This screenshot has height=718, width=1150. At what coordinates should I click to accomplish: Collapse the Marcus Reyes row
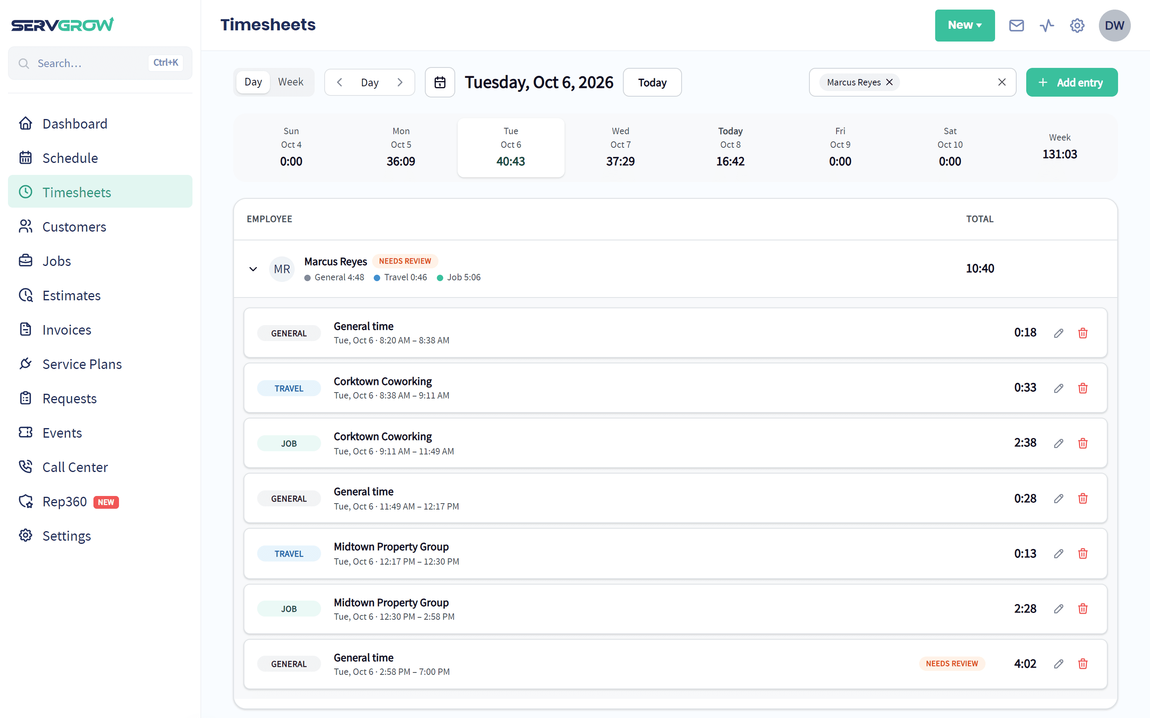point(253,269)
